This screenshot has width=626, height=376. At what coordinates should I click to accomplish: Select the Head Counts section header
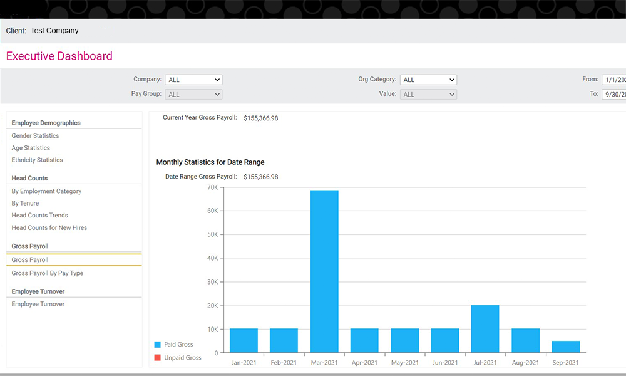(x=29, y=178)
